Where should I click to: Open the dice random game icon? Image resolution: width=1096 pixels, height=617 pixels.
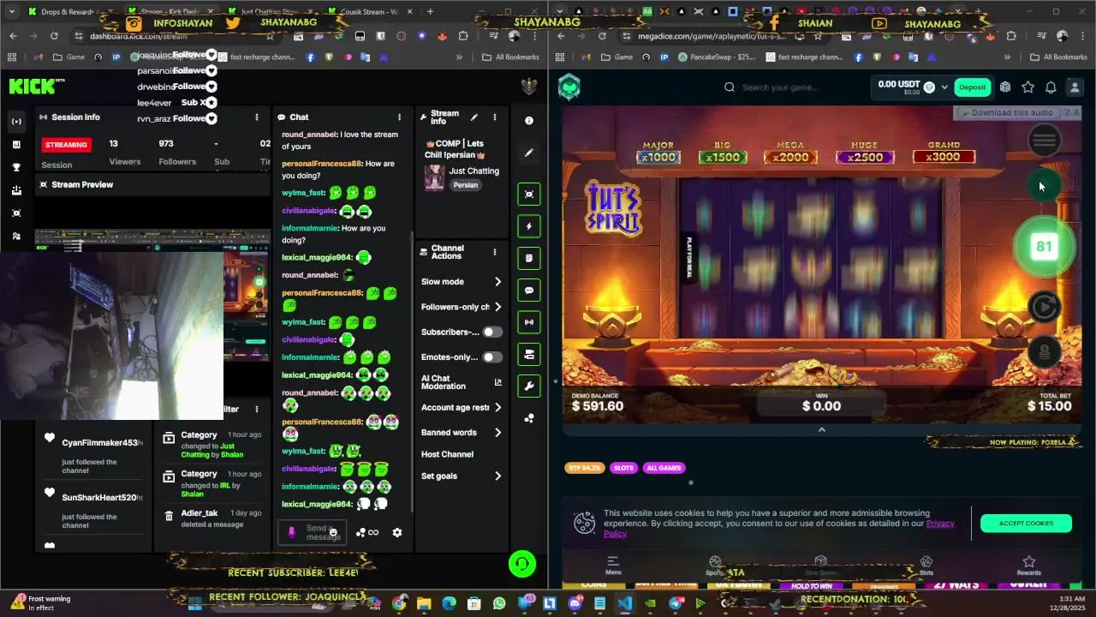tap(1005, 87)
